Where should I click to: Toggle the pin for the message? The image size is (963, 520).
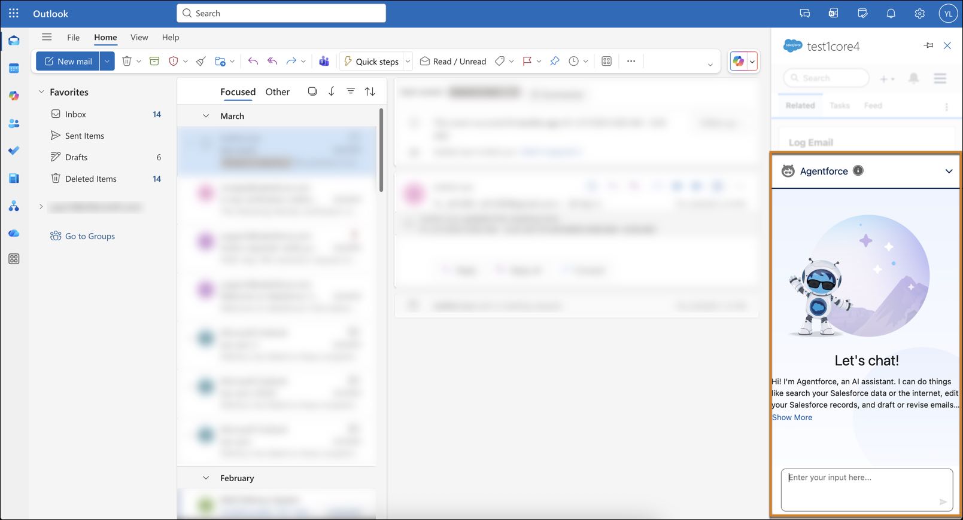(555, 61)
